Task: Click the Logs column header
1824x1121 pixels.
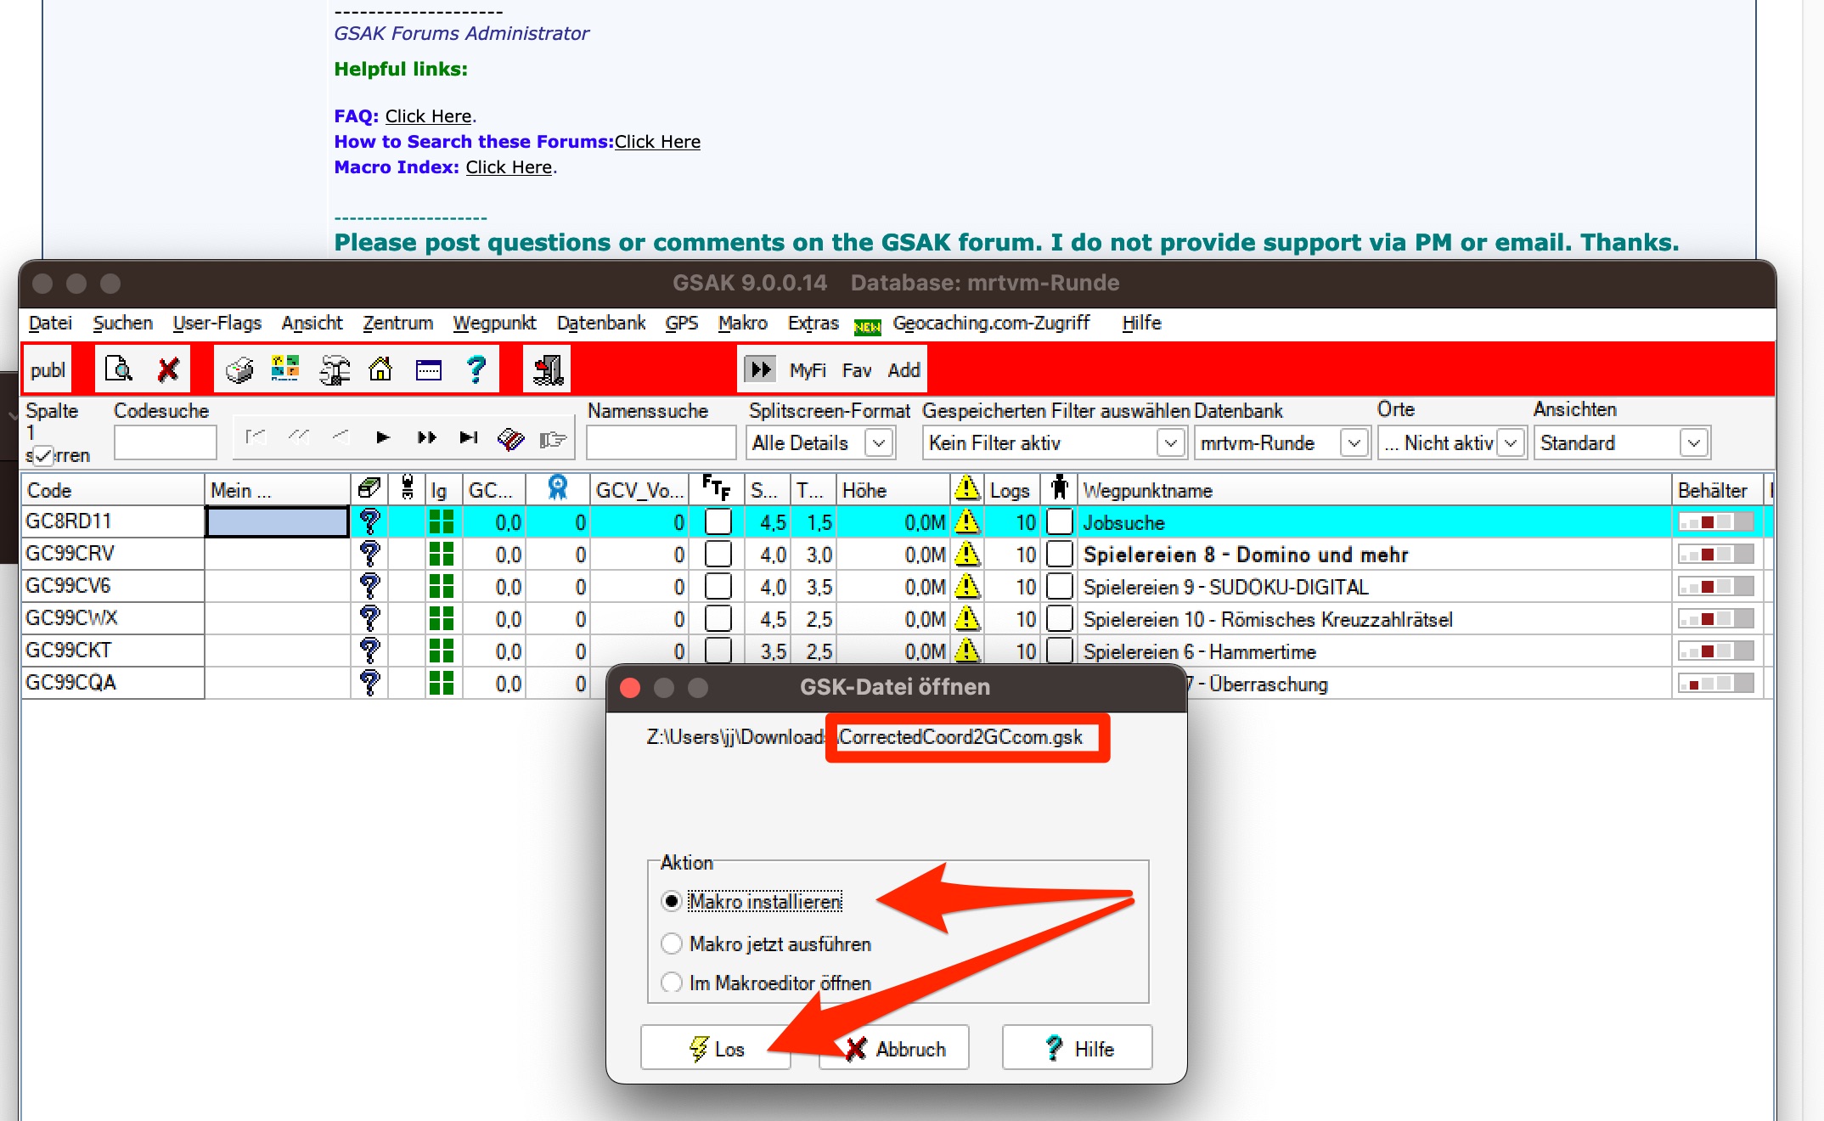Action: tap(1012, 490)
